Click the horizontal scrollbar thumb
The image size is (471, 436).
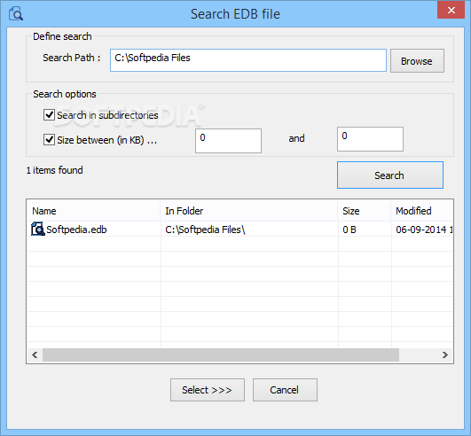tap(221, 355)
